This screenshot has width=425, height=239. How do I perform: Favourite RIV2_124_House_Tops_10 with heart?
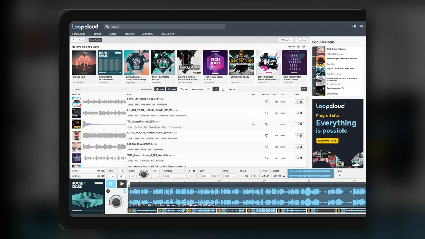click(267, 102)
